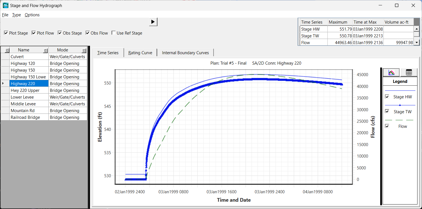Screen dimensions: 422x209
Task: Click the HEC-RAS app icon in title bar
Action: click(x=5, y=5)
